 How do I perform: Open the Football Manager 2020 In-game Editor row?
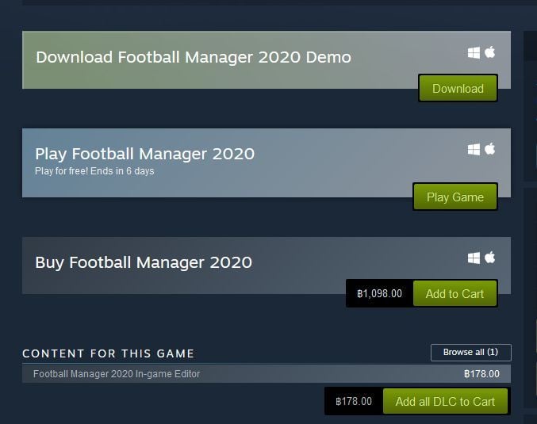(x=267, y=374)
